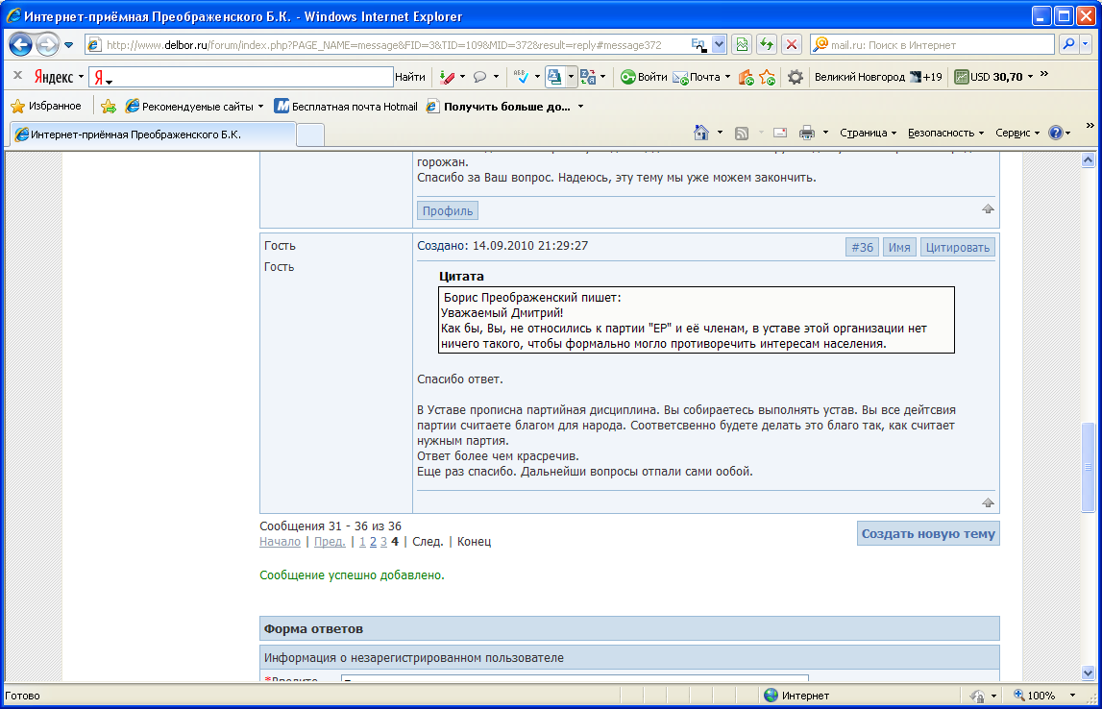Click the Yandex page translate icon
The height and width of the screenshot is (709, 1102).
[554, 77]
